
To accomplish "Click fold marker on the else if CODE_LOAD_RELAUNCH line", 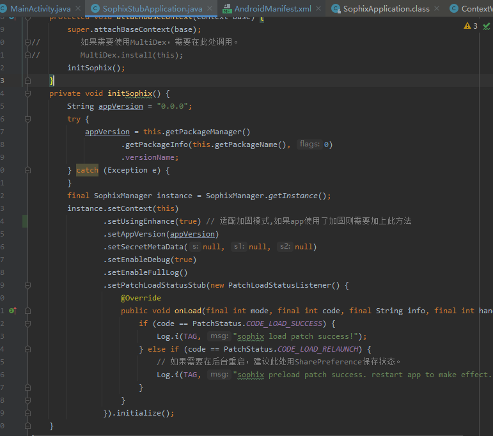I will pyautogui.click(x=27, y=349).
